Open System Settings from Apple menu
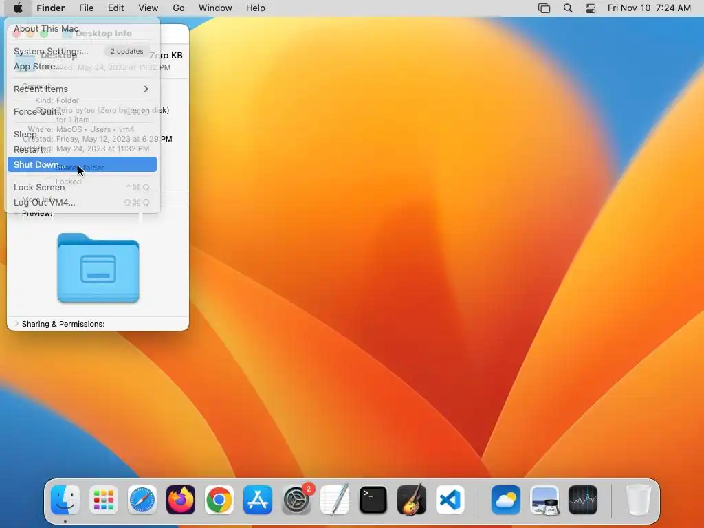 [x=82, y=51]
